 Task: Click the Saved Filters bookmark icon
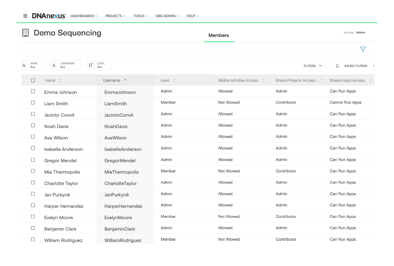337,66
